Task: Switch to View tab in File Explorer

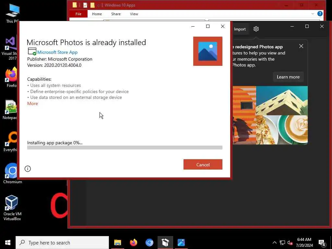Action: tap(134, 14)
